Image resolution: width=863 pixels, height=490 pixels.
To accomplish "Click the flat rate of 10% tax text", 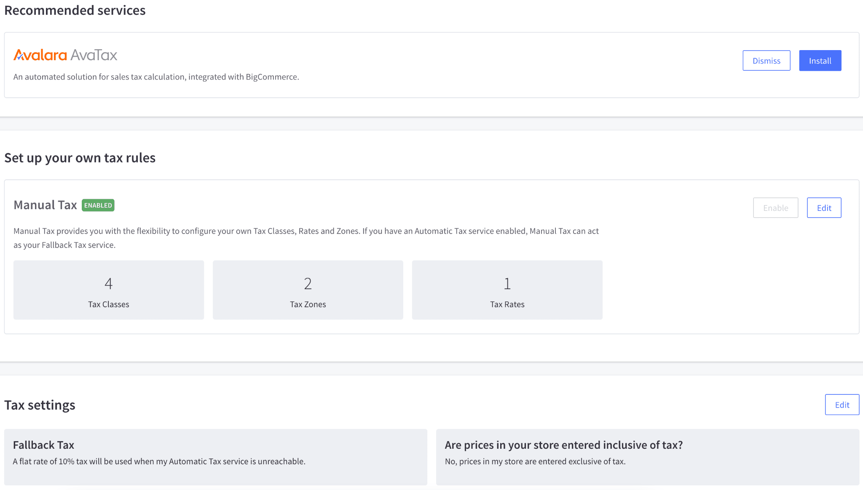I will (159, 461).
